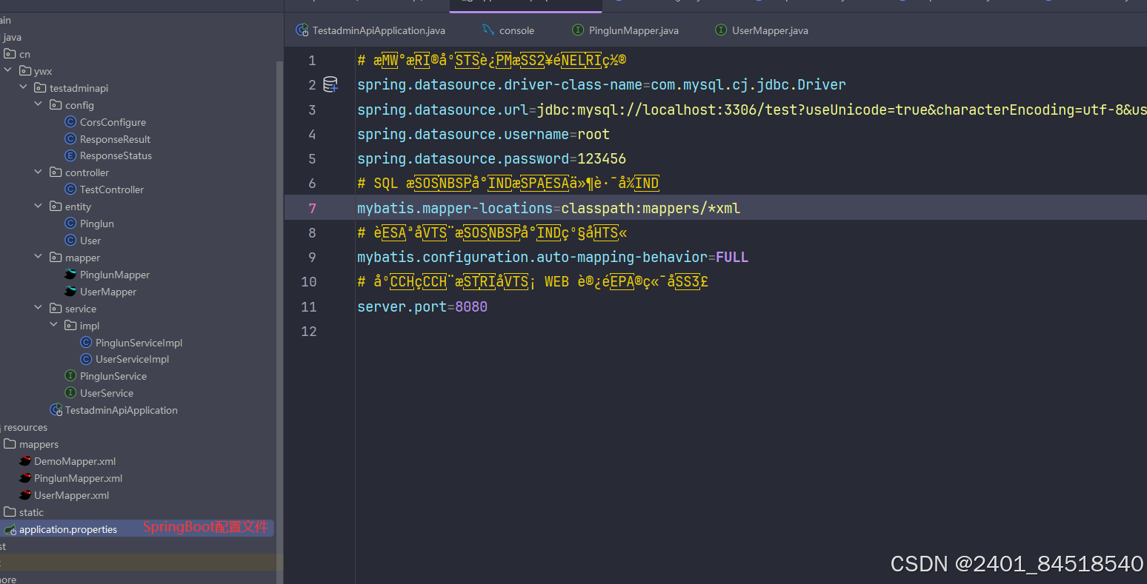The width and height of the screenshot is (1147, 584).
Task: Open UserMapper.xml
Action: pos(71,495)
